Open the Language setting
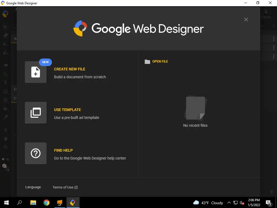 [x=33, y=187]
